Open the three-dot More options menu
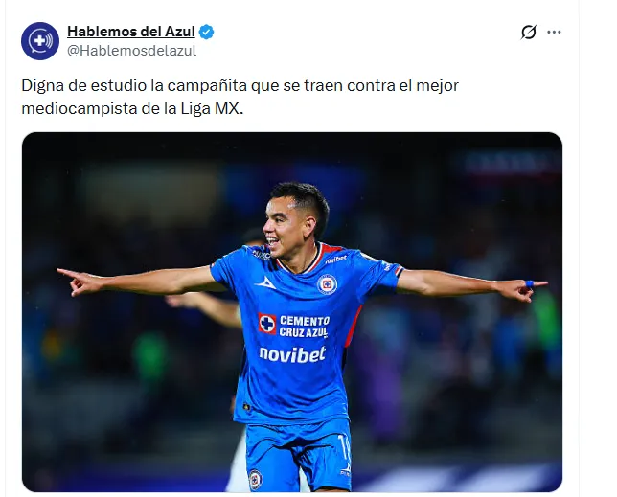 tap(554, 32)
